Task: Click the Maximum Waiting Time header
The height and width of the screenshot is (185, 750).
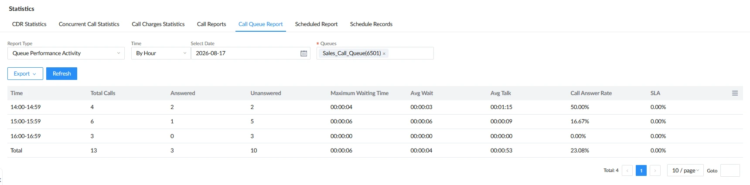Action: [x=359, y=93]
